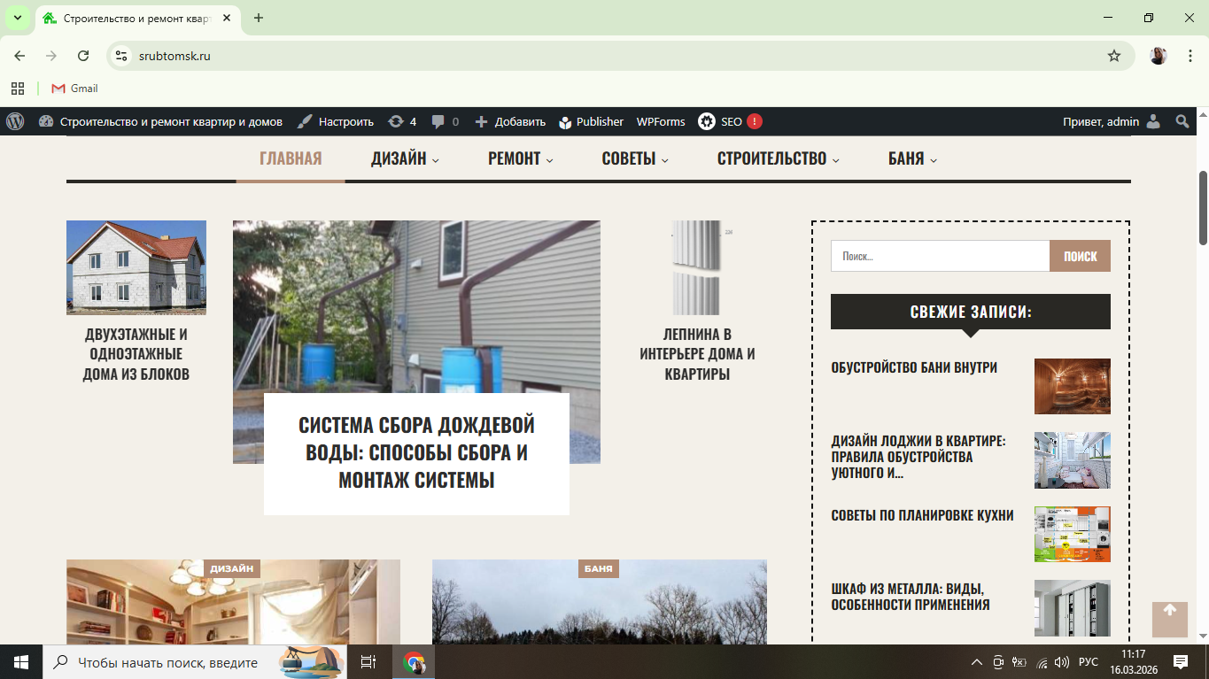Open the Привет, admin account menu

(1112, 121)
